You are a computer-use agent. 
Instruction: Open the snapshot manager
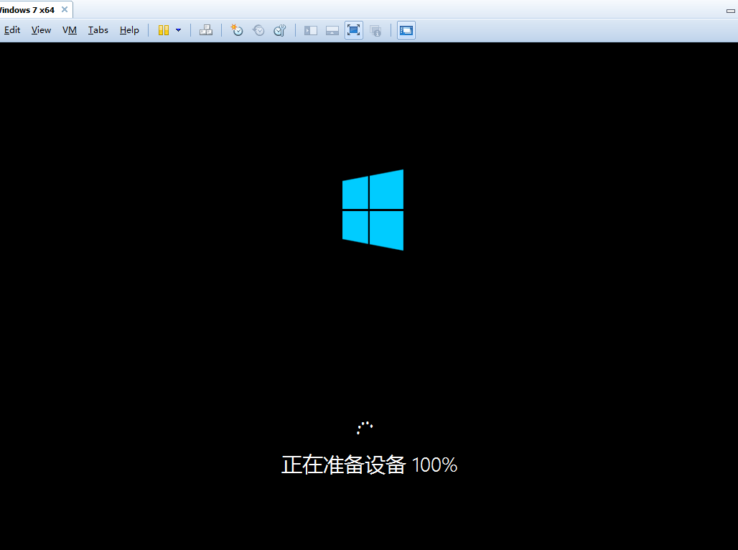[x=280, y=30]
